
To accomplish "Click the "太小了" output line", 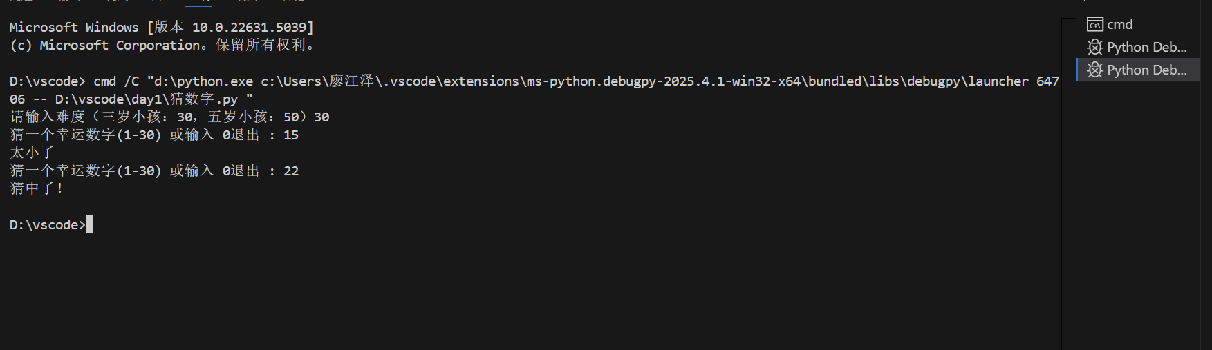I will [x=32, y=153].
